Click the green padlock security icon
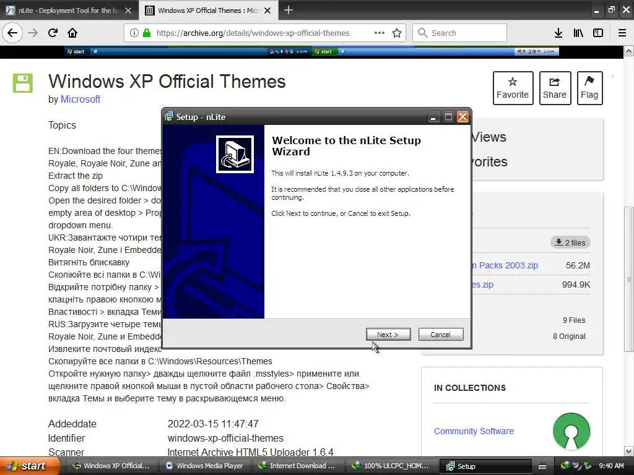Viewport: 634px width, 475px height. click(147, 33)
